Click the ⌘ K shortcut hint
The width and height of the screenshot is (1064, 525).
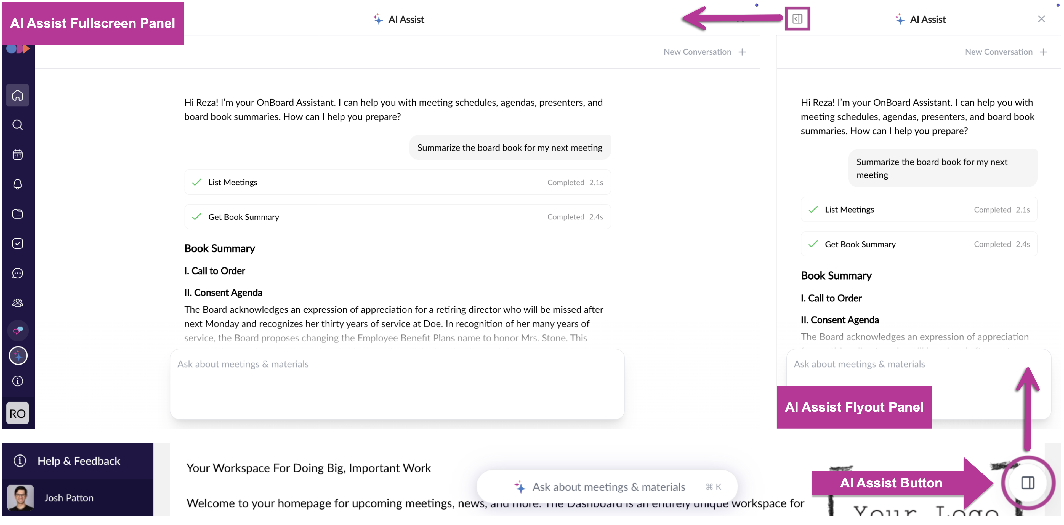coord(713,487)
